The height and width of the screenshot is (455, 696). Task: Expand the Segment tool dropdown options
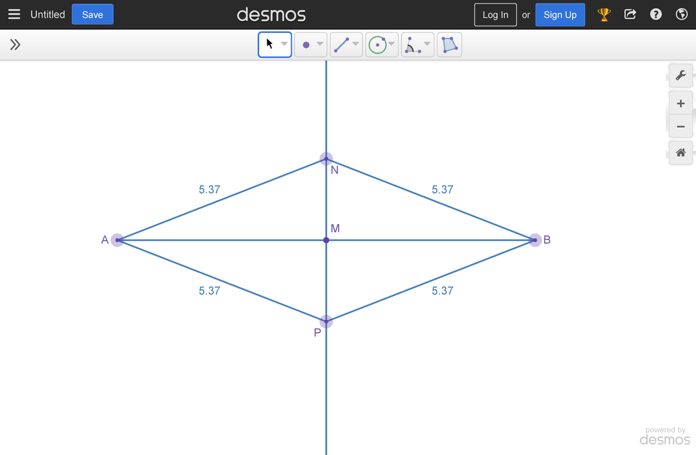pos(356,44)
